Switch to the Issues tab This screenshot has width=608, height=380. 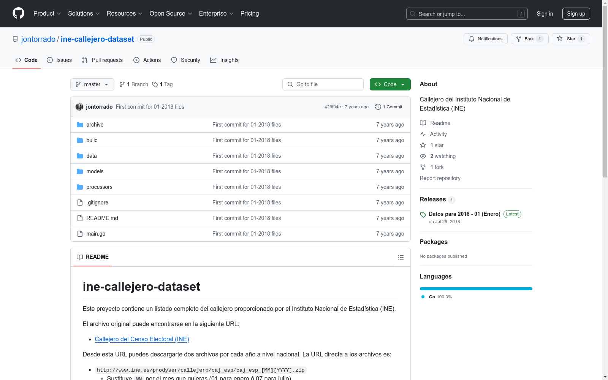coord(59,60)
